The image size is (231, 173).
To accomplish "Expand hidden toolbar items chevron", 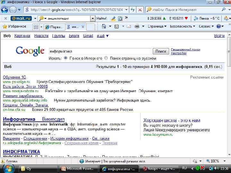I will pos(126,18).
